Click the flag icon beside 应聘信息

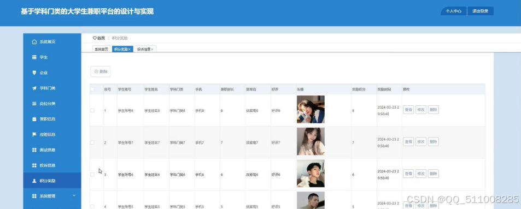coord(34,134)
